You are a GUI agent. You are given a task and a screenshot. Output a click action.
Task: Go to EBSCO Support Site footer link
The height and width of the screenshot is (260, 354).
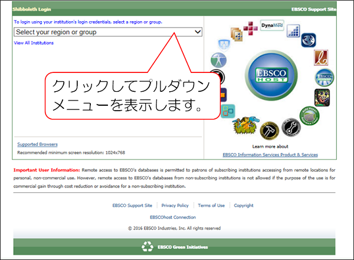point(132,205)
